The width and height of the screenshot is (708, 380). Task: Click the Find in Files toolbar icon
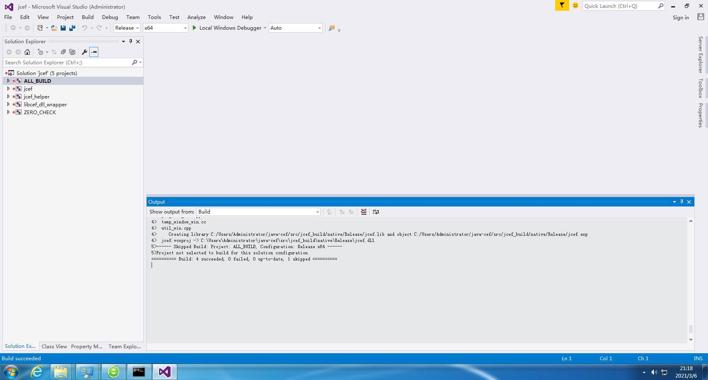tap(331, 28)
